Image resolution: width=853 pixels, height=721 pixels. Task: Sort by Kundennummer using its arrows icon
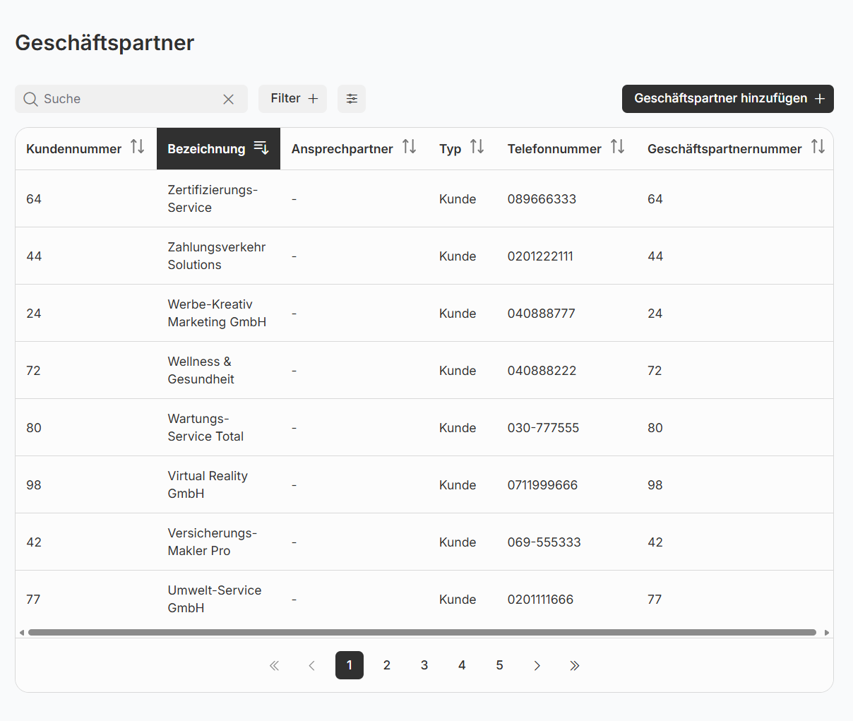pos(137,147)
